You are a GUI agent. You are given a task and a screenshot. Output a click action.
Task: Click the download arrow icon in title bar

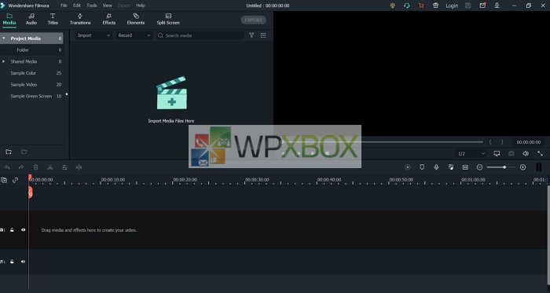coord(497,5)
